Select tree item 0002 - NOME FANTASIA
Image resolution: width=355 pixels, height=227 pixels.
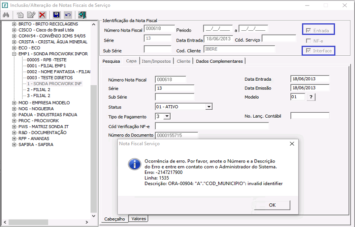(x=58, y=72)
